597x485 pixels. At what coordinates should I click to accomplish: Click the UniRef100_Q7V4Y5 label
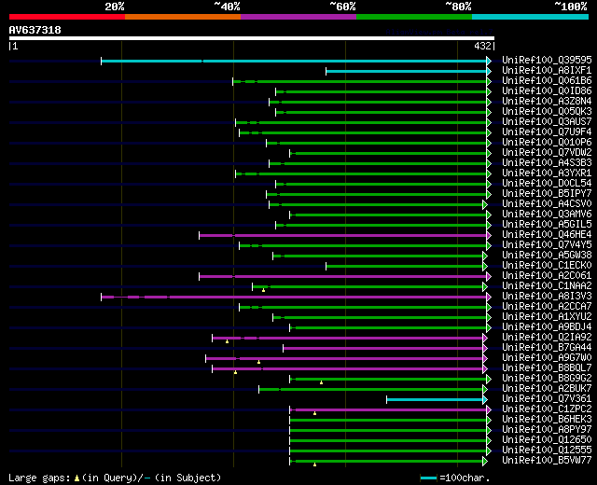tap(547, 245)
